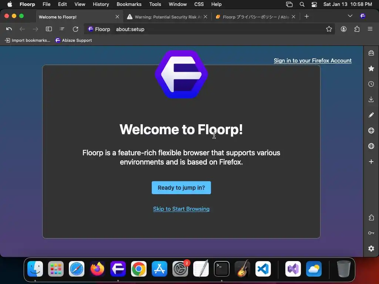
Task: Open the Apple menu
Action: (10, 4)
